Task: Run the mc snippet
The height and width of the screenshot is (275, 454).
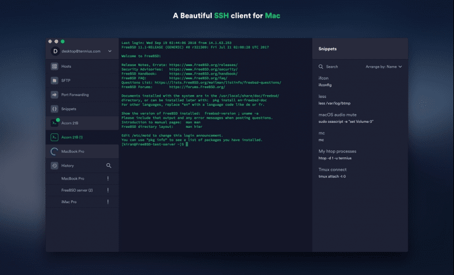Action: [360, 136]
